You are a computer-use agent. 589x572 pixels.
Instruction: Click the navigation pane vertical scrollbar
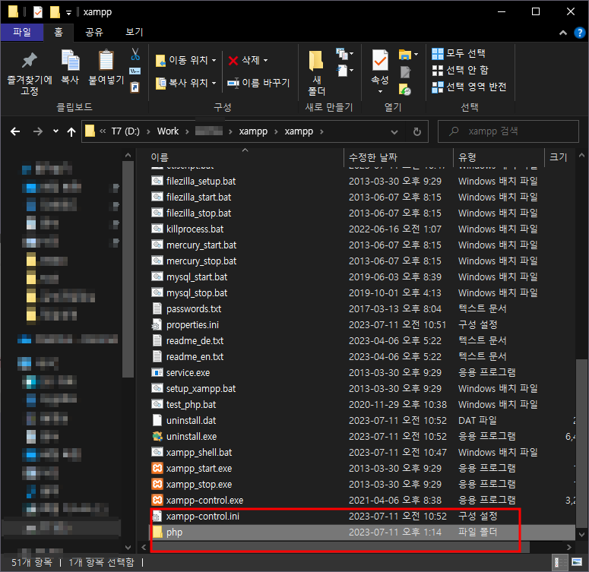tap(128, 269)
